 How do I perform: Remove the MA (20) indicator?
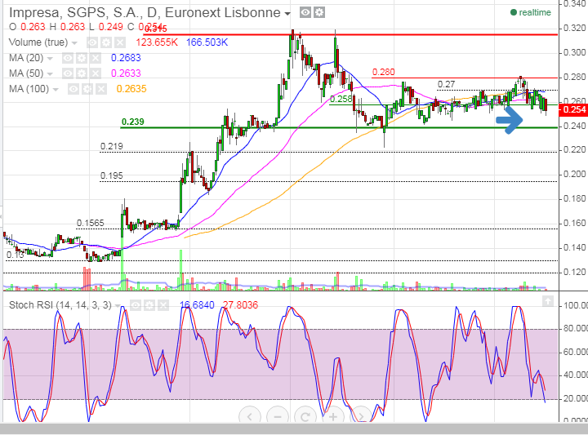(96, 58)
